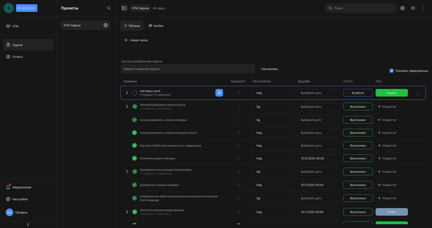Click the Название column header

click(x=130, y=81)
